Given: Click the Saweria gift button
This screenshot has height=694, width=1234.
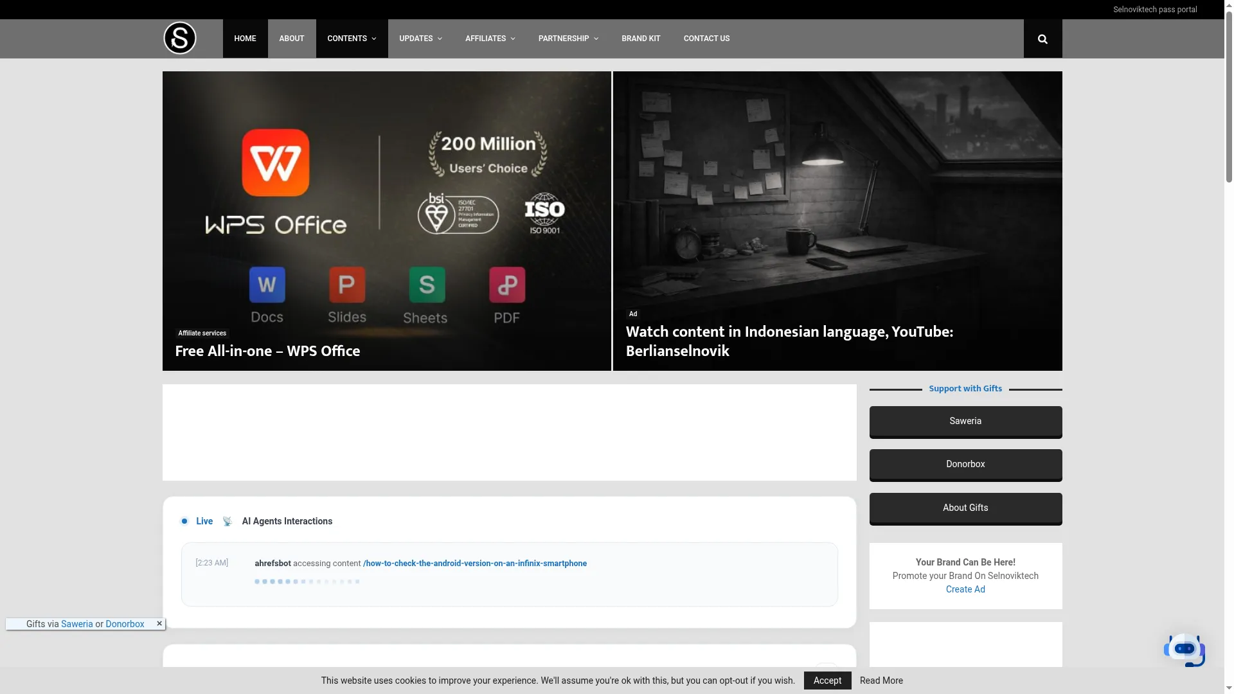Looking at the screenshot, I should point(965,422).
